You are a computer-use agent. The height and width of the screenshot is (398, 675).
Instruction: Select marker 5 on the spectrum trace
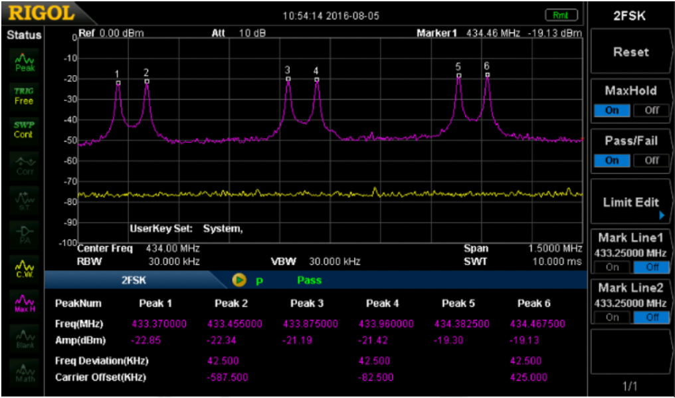459,75
